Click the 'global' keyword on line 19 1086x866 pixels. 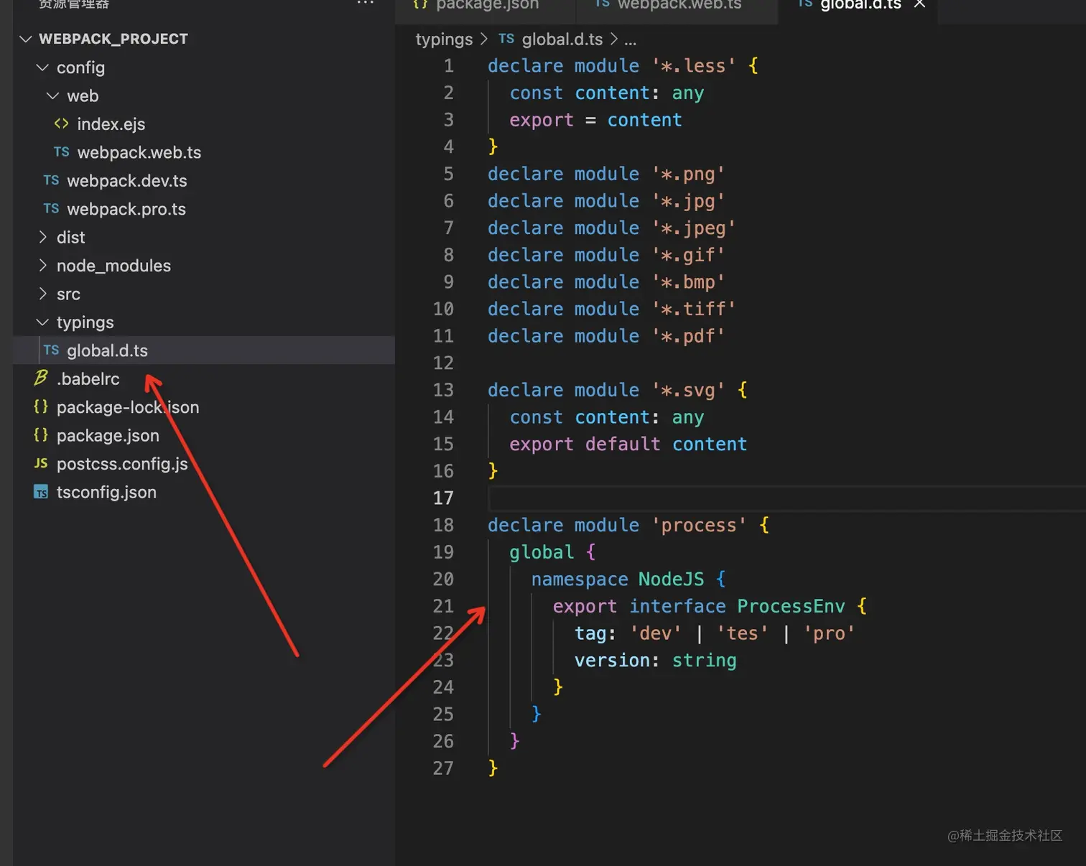point(542,552)
